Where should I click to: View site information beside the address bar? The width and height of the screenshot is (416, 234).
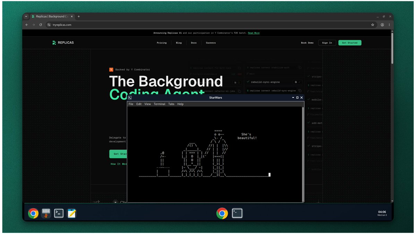(x=49, y=25)
